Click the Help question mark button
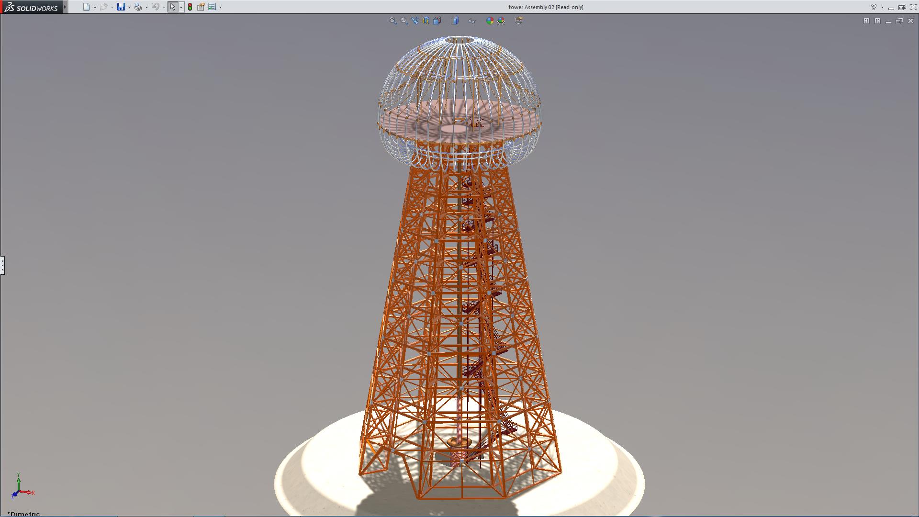 874,7
